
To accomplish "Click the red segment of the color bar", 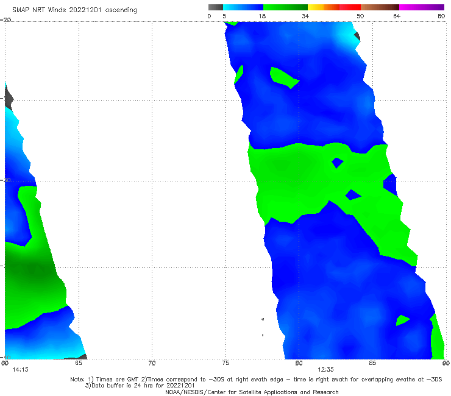I will point(350,7).
